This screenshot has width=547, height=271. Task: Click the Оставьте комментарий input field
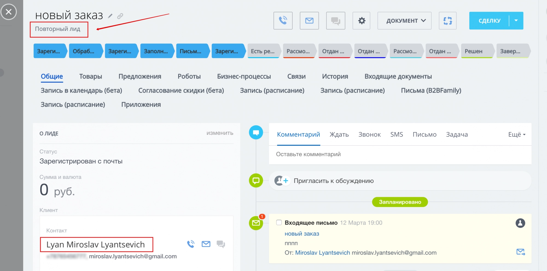click(x=309, y=154)
